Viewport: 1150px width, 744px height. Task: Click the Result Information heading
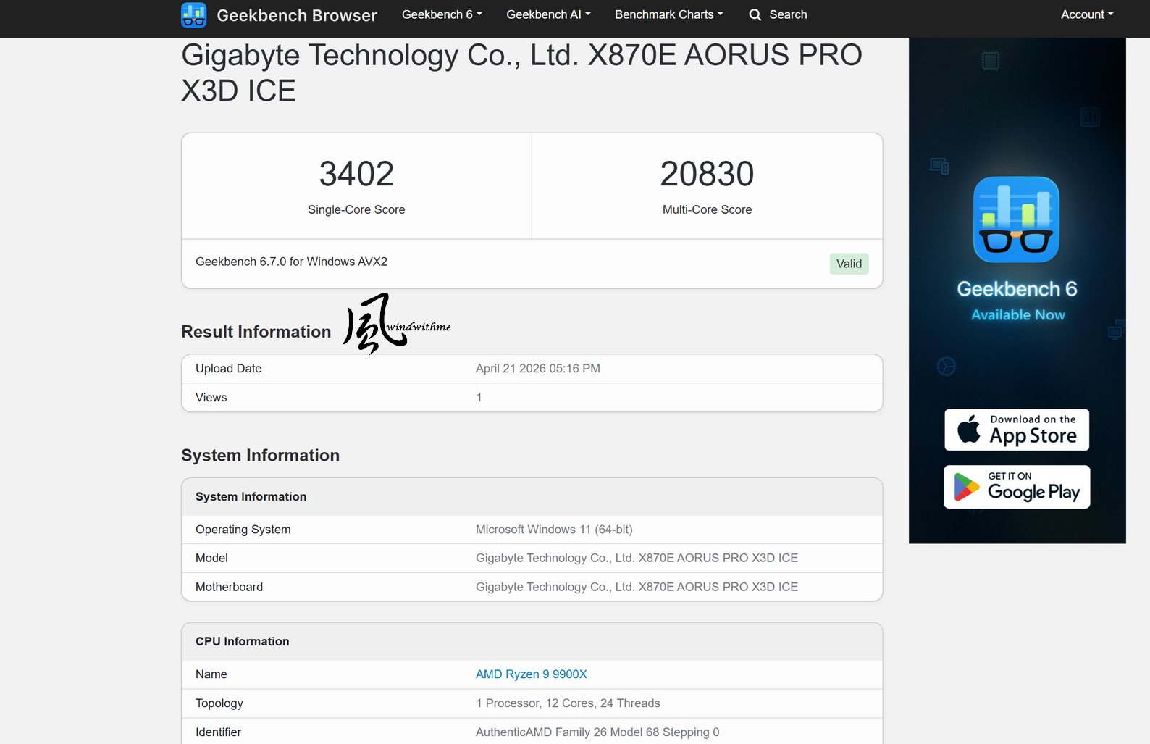[256, 332]
